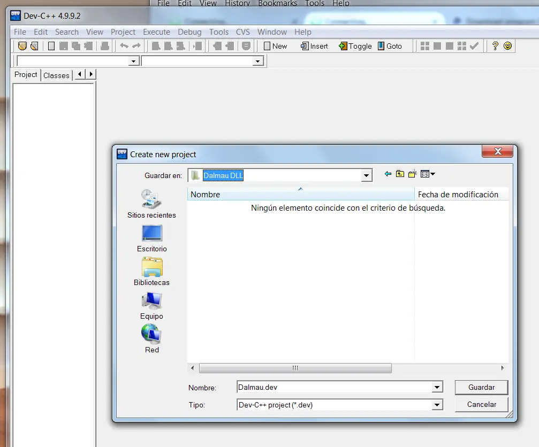
Task: Click the Open Project or File icon
Action: [34, 46]
